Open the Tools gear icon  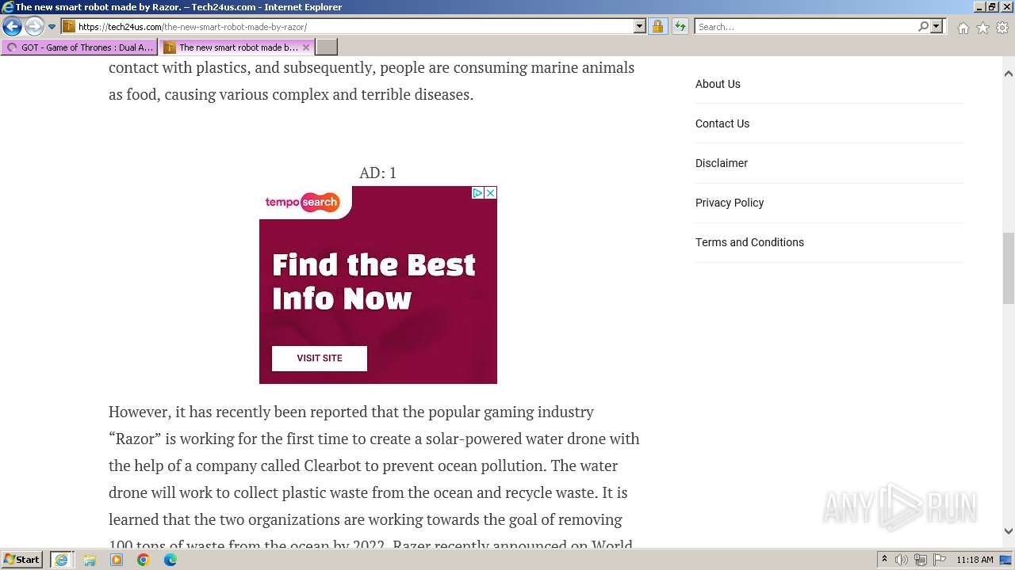[x=1002, y=28]
